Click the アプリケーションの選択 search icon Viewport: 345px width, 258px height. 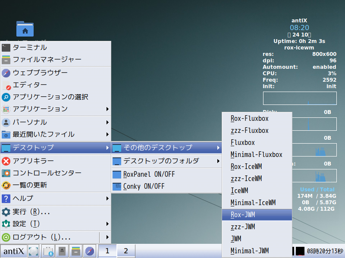click(6, 97)
